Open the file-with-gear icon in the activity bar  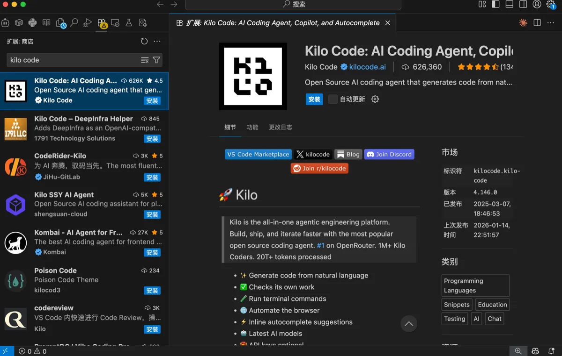click(143, 23)
